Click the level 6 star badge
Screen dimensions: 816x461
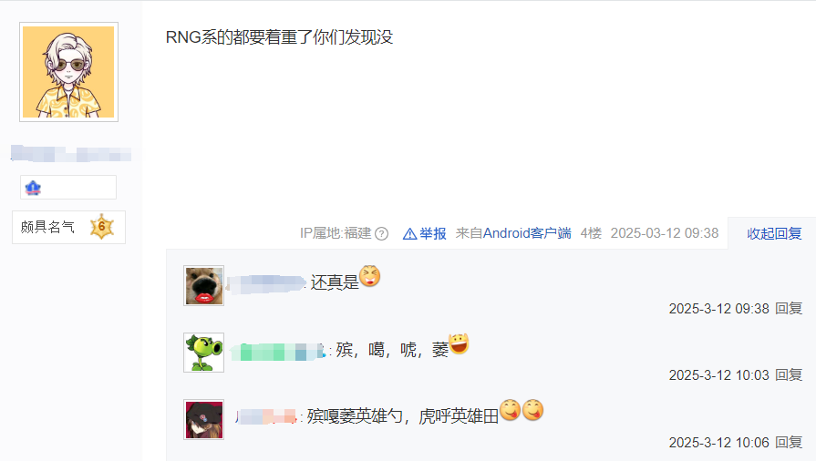point(101,227)
